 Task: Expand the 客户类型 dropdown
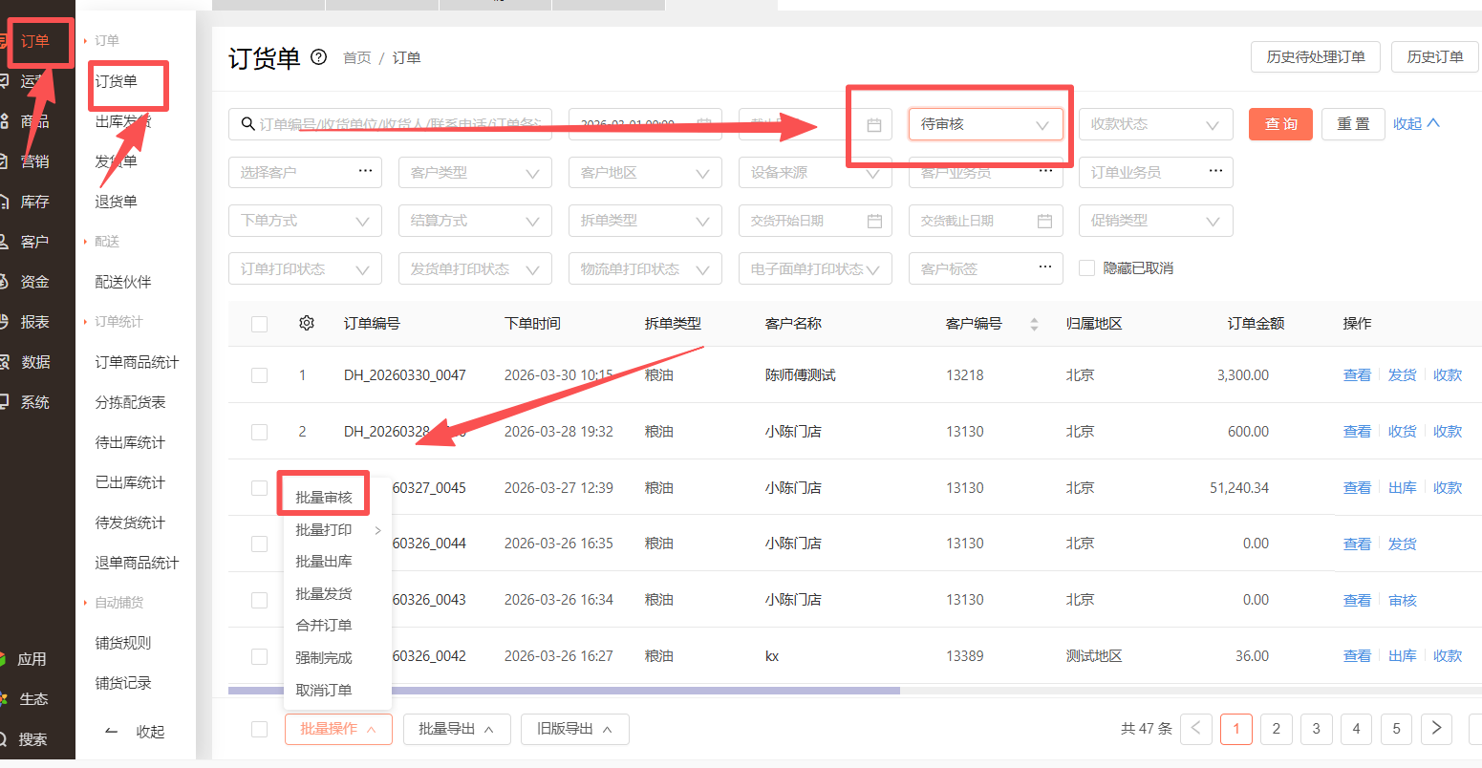click(475, 172)
